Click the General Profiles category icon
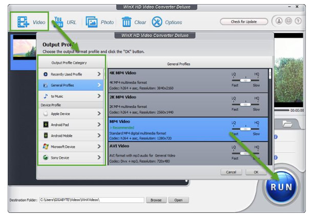The image size is (312, 217). 46,85
